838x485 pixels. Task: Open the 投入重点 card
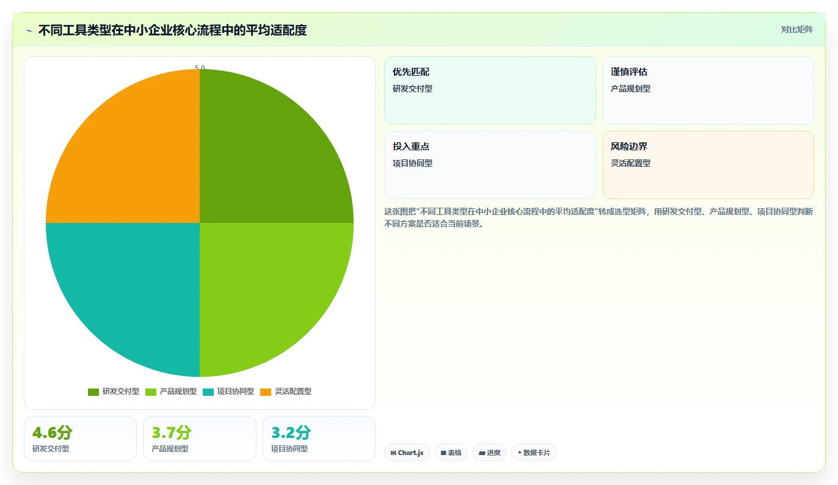[490, 165]
